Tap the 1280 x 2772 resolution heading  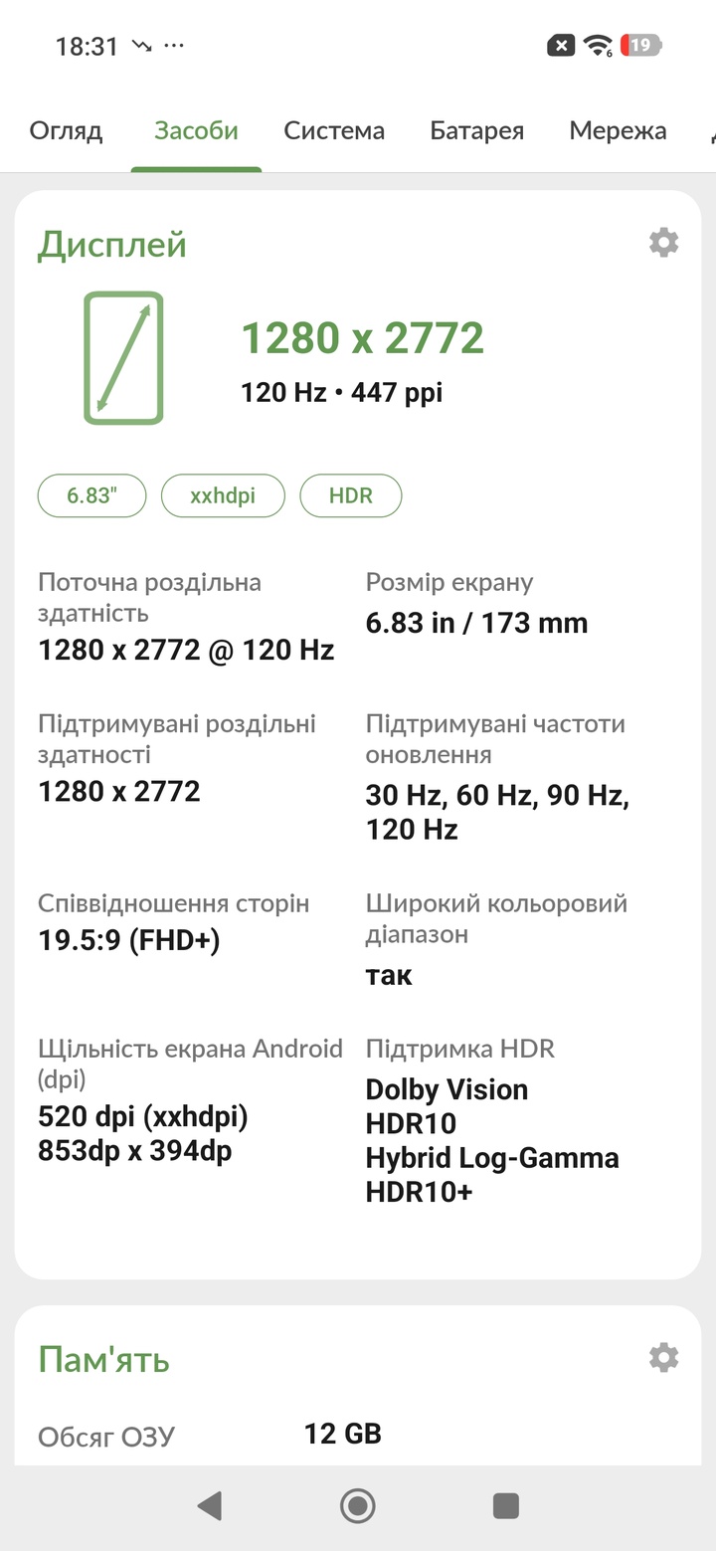363,338
